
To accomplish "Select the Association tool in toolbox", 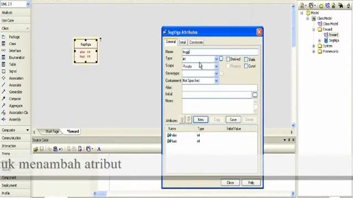I will pyautogui.click(x=16, y=78).
